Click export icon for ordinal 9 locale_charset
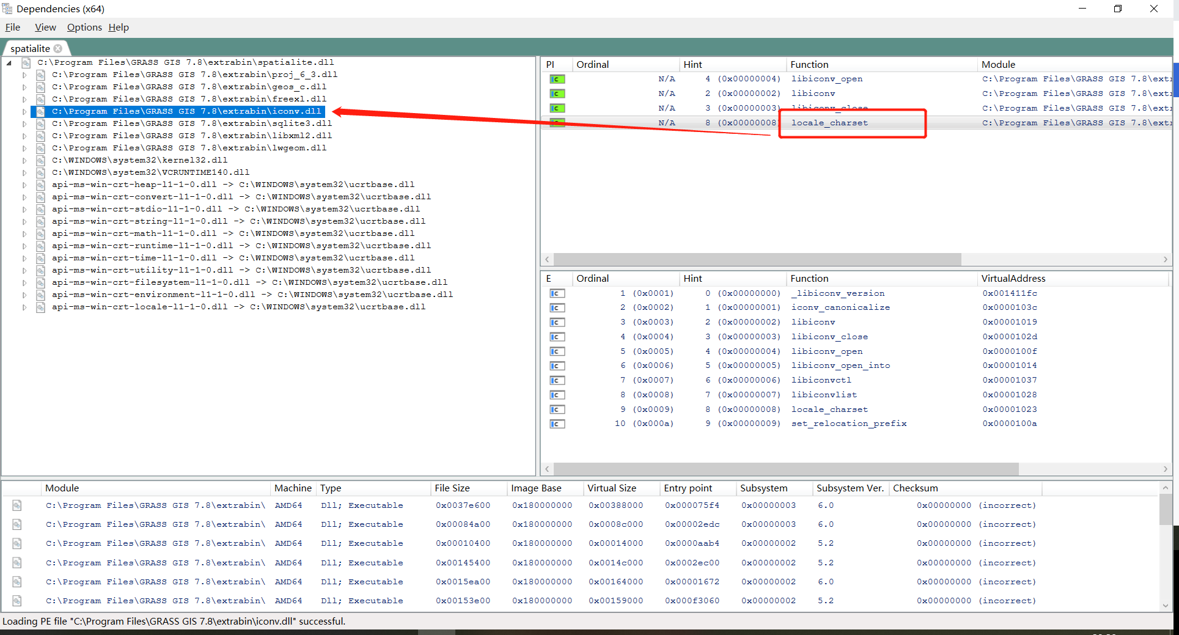 [x=557, y=409]
